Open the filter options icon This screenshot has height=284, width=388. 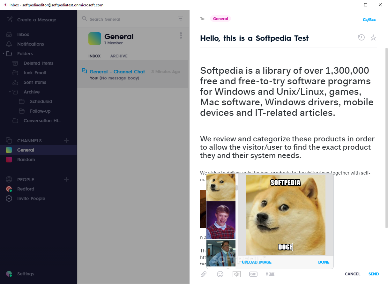tap(181, 19)
